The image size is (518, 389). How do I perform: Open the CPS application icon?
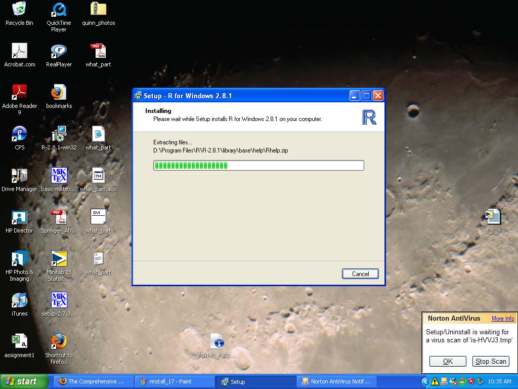point(19,134)
